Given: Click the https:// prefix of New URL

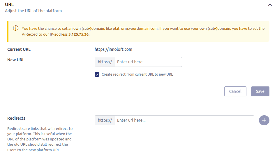Looking at the screenshot, I should 105,62.
